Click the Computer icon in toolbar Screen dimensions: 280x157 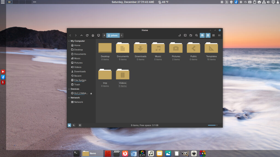click(x=98, y=35)
